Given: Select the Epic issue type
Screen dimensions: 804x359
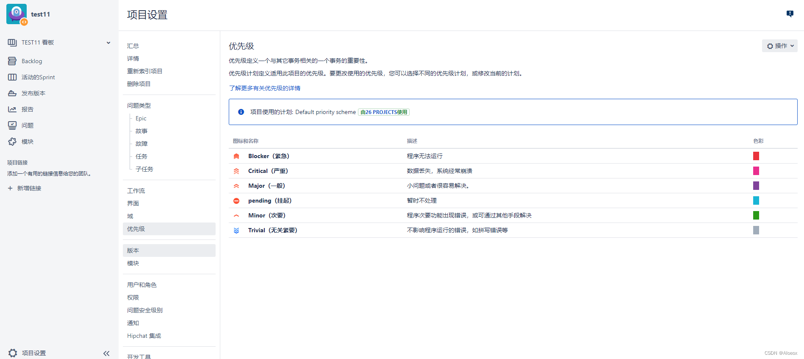Looking at the screenshot, I should tap(141, 118).
